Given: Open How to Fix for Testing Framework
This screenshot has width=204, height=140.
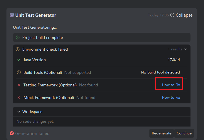Looking at the screenshot, I should 171,85.
